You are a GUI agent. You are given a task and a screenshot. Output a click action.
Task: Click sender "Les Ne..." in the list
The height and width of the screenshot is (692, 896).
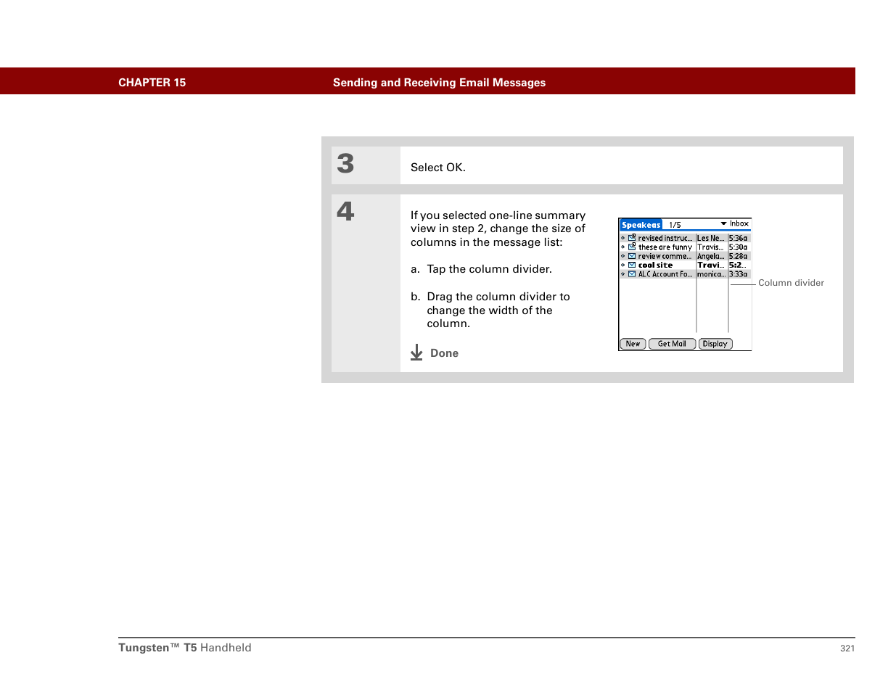coord(711,238)
